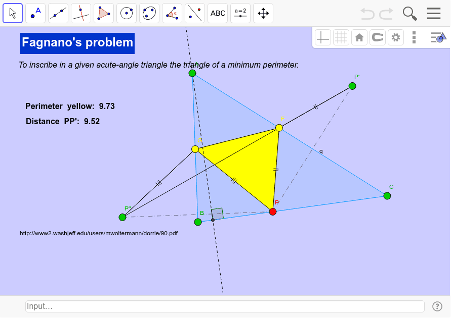Select the Circle with Center tool
451x318 pixels.
click(126, 13)
